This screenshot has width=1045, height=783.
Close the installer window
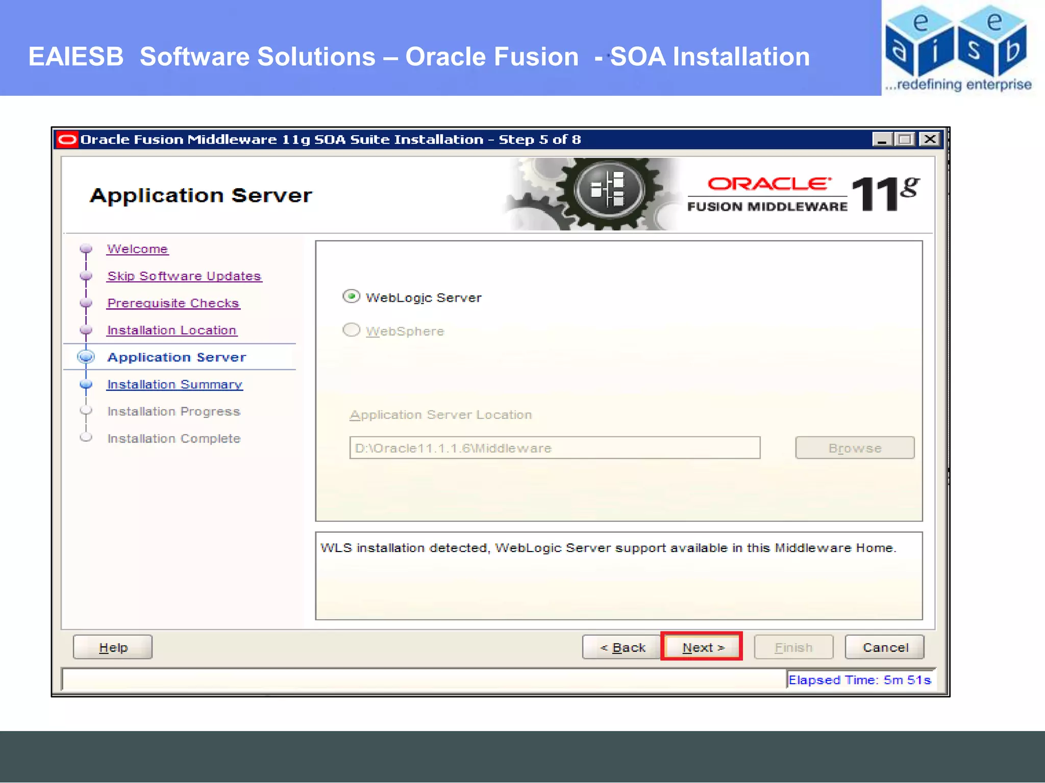(x=930, y=139)
